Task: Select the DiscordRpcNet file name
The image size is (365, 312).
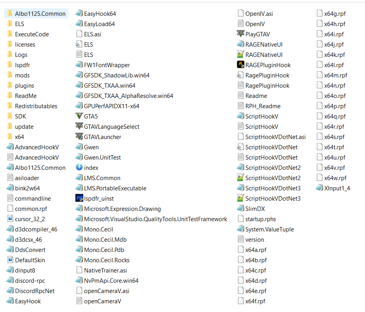Action: coord(35,291)
